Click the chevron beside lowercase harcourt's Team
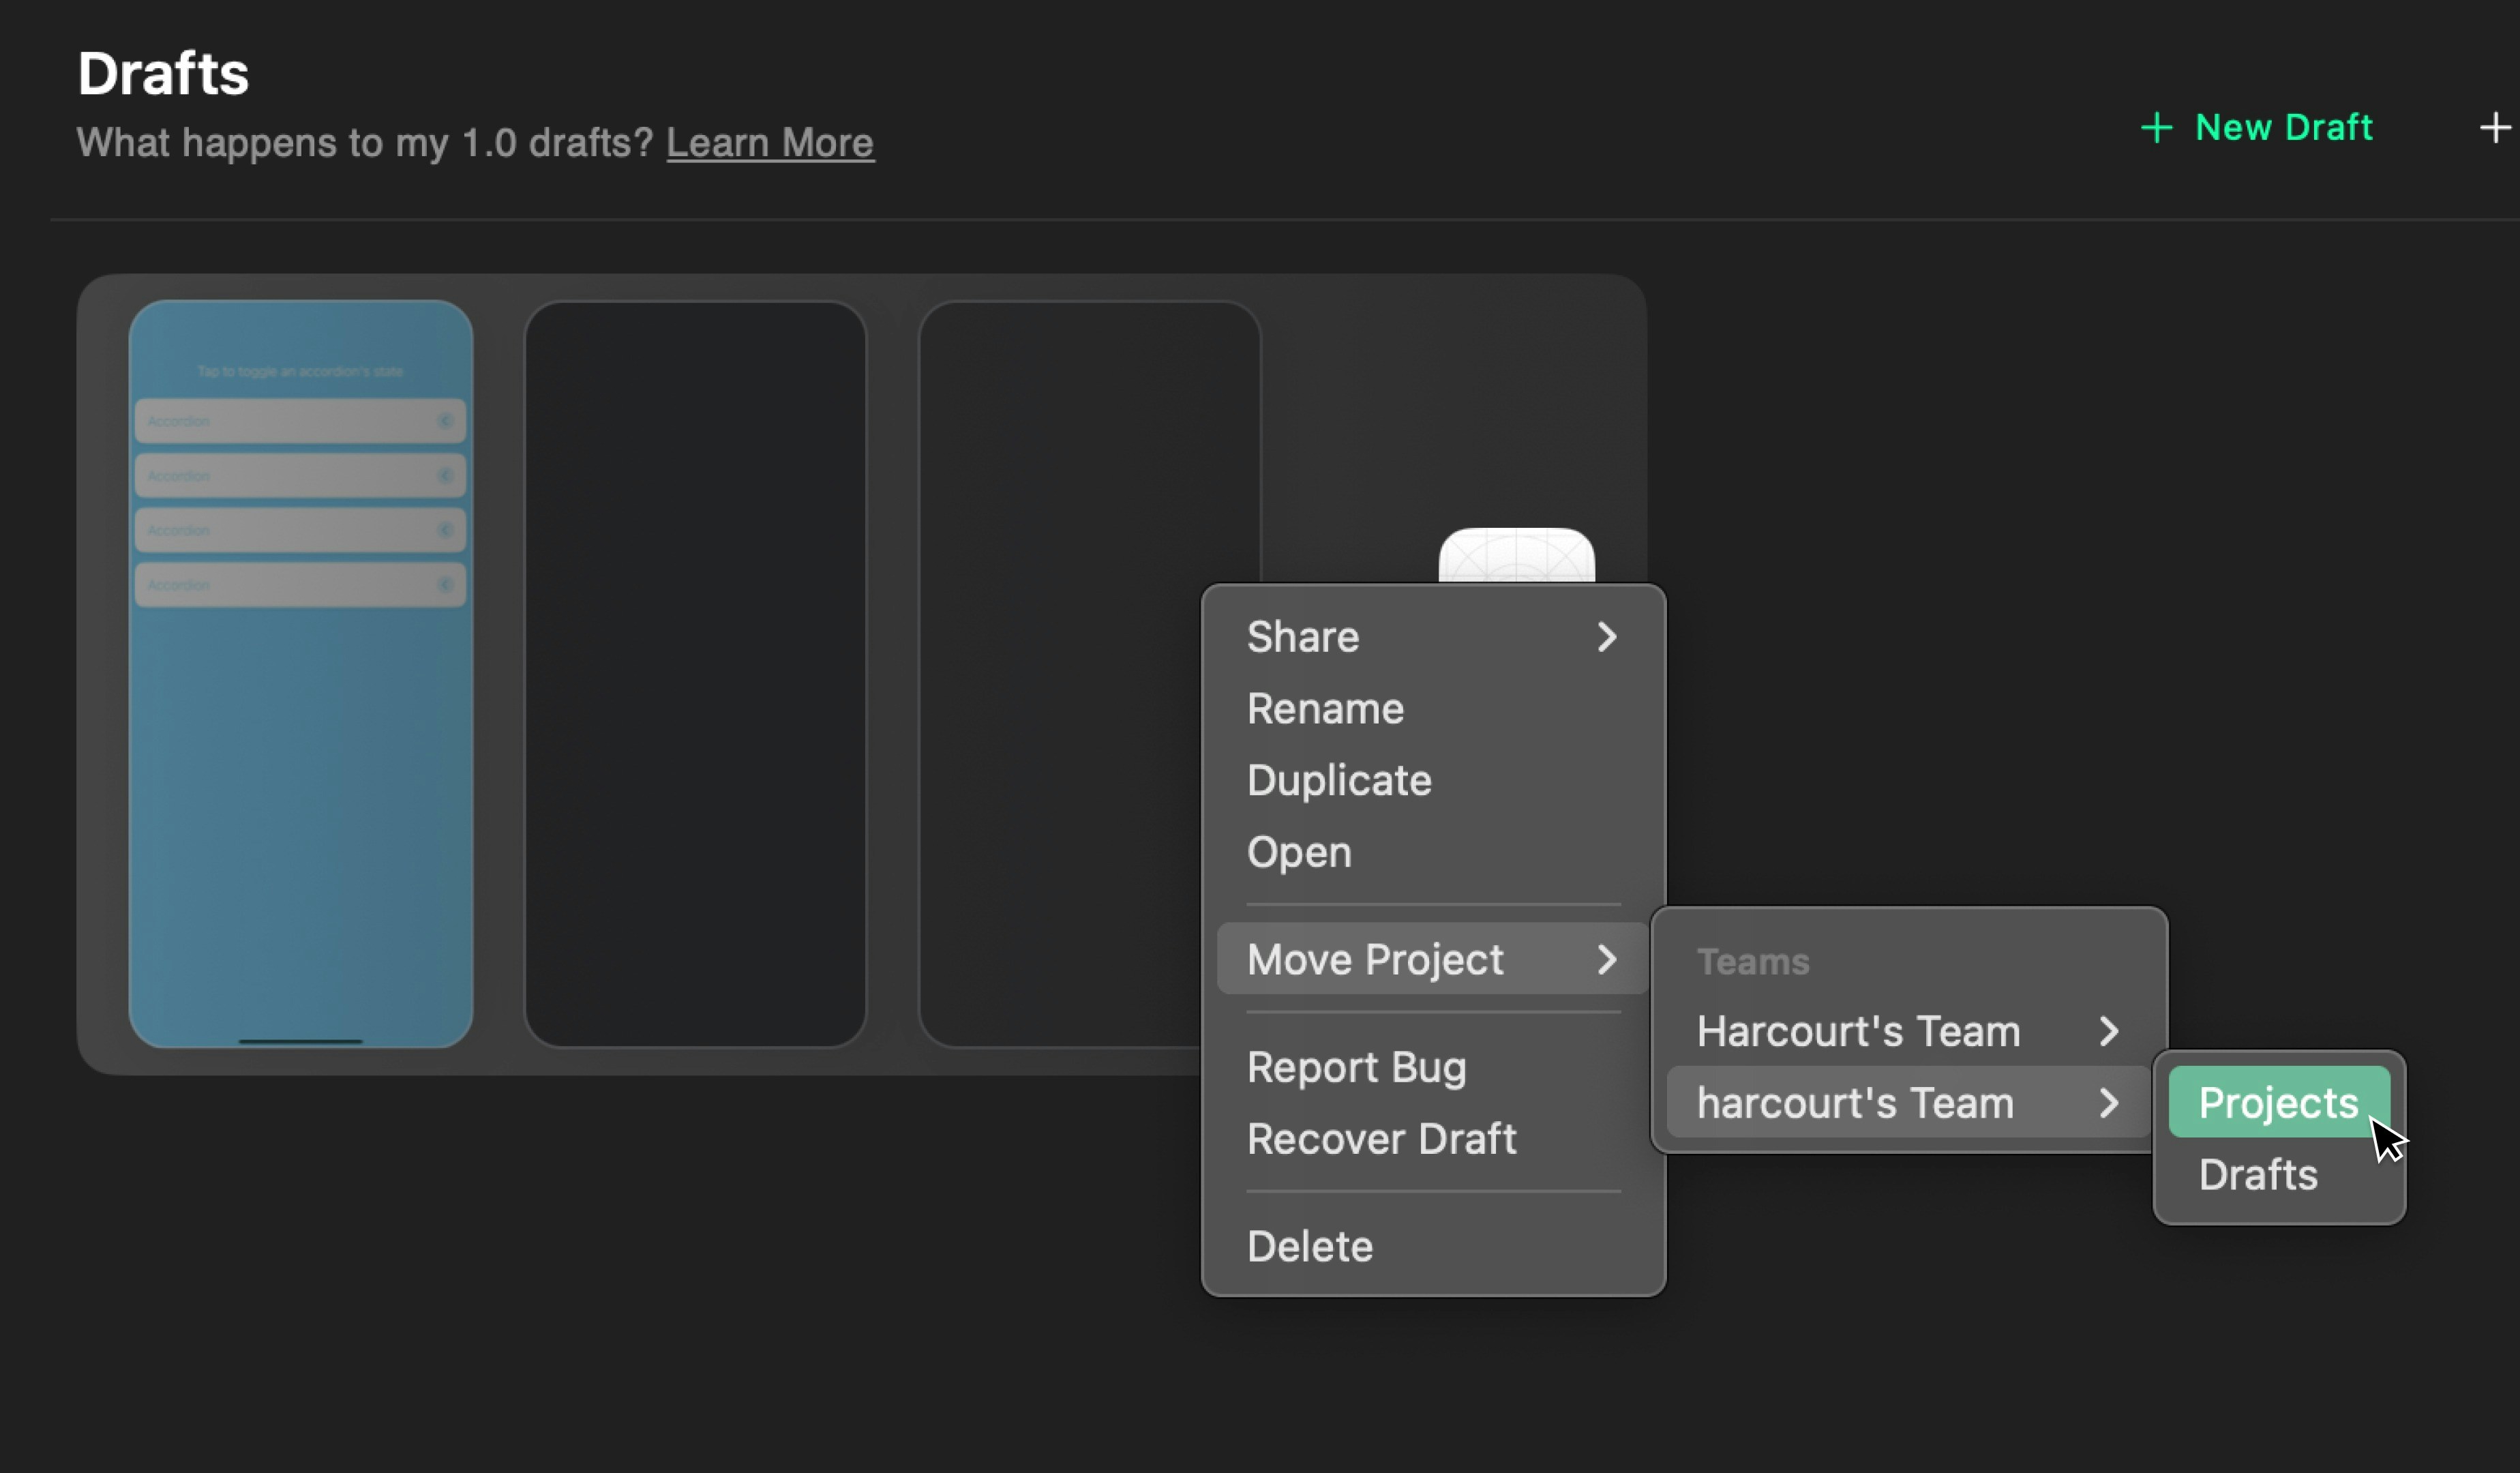 (x=2108, y=1103)
